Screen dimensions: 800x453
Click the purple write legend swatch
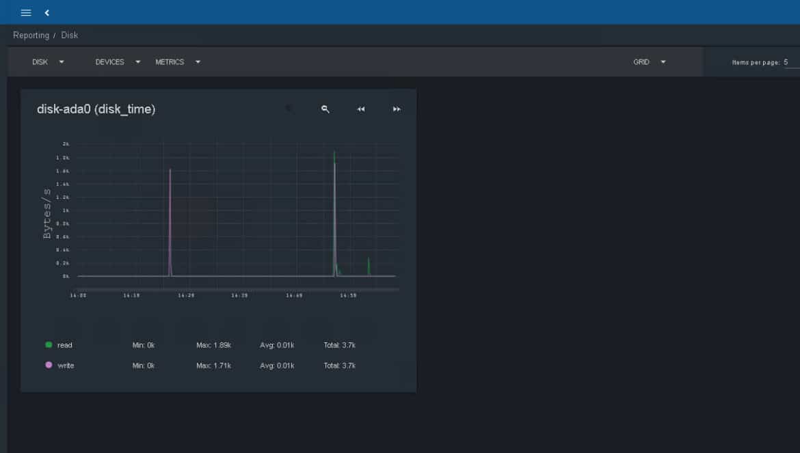tap(49, 366)
